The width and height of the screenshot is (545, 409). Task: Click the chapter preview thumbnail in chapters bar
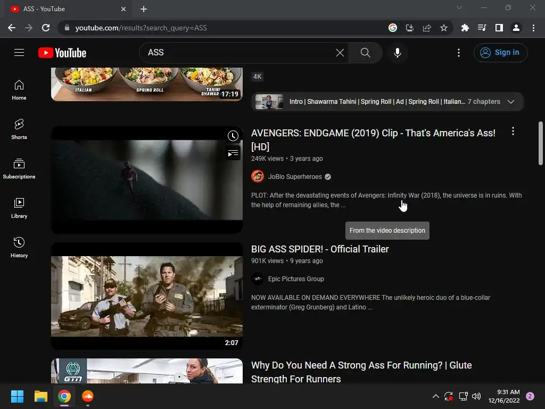pyautogui.click(x=269, y=102)
